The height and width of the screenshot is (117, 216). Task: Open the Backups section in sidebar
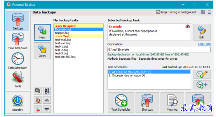(18, 21)
